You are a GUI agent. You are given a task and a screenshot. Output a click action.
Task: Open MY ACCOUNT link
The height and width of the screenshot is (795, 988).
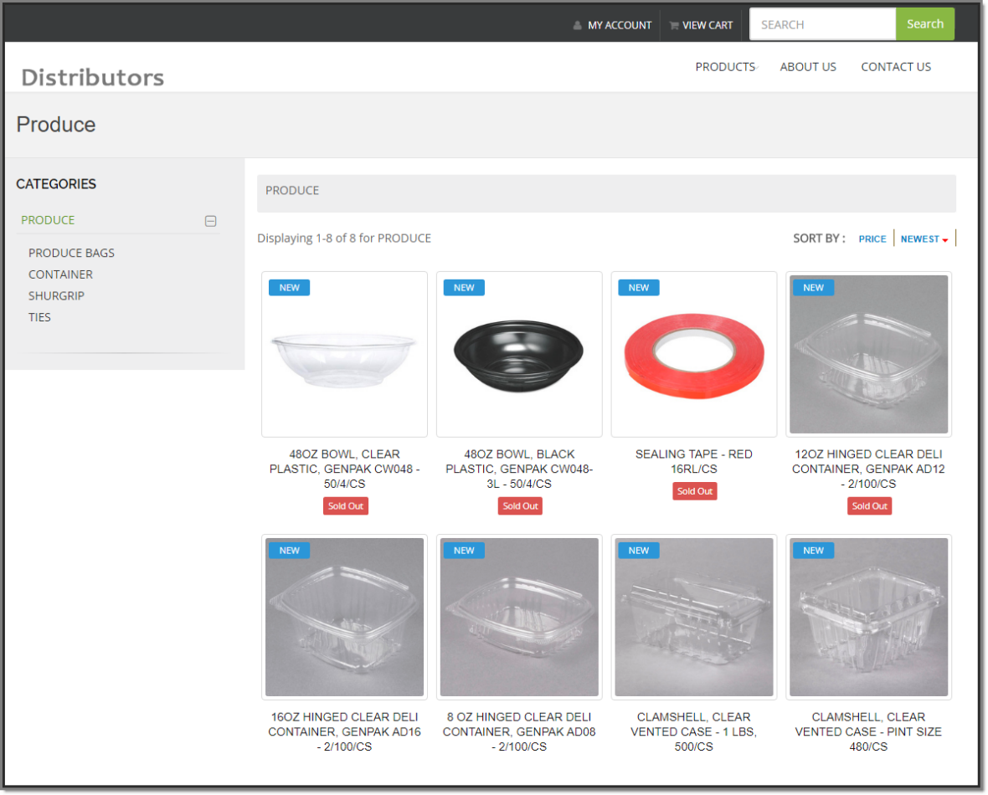point(620,25)
